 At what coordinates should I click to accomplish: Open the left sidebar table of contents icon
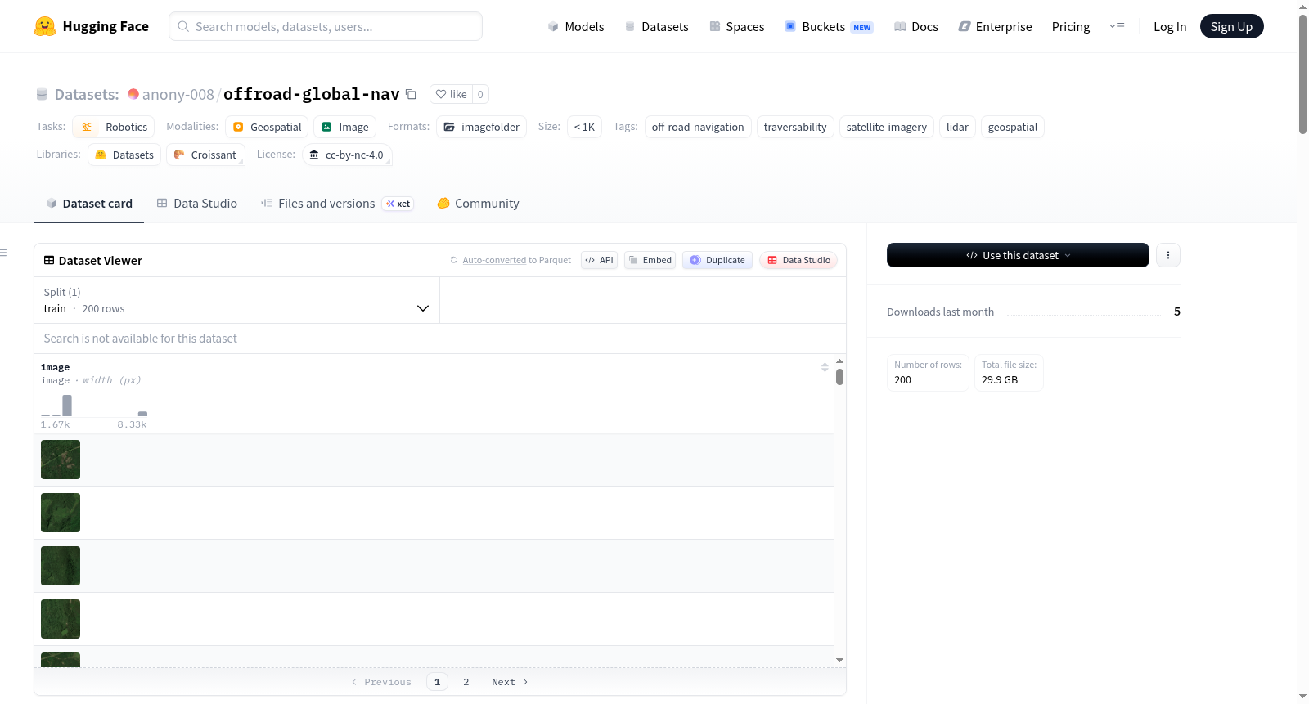(x=4, y=253)
